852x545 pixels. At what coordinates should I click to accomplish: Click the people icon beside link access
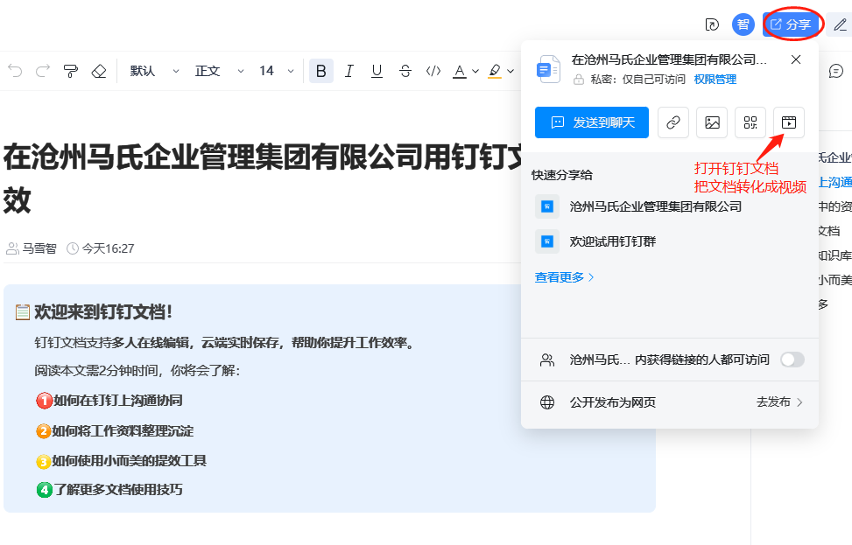click(x=547, y=360)
